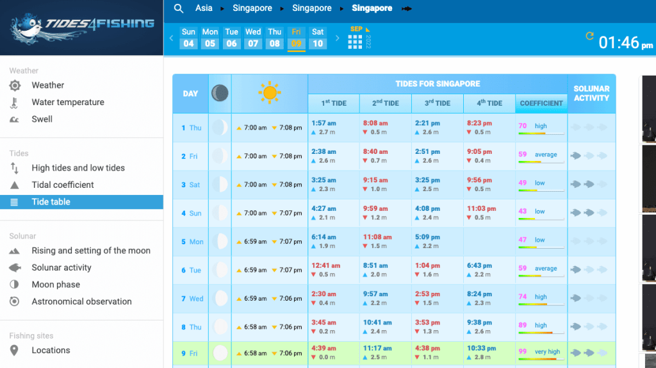
Task: Click the sun icon column header
Action: click(270, 94)
